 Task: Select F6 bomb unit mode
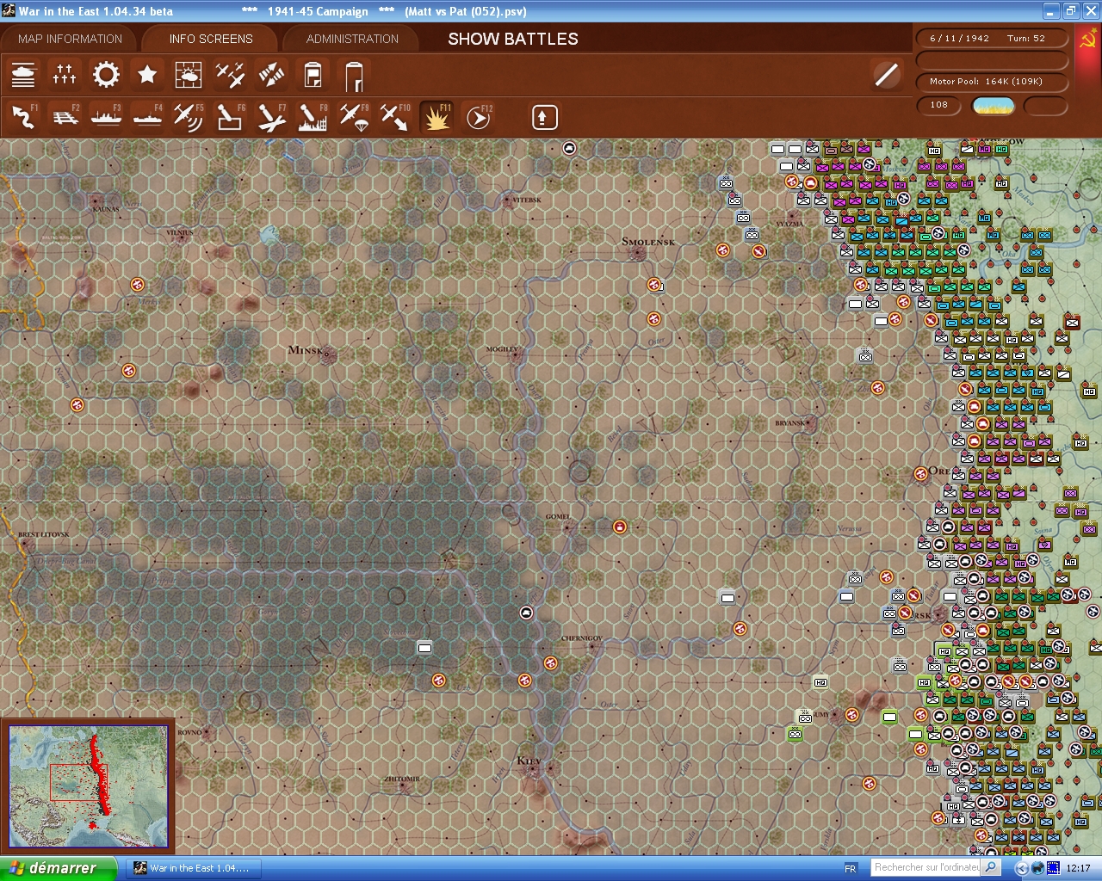pyautogui.click(x=230, y=116)
